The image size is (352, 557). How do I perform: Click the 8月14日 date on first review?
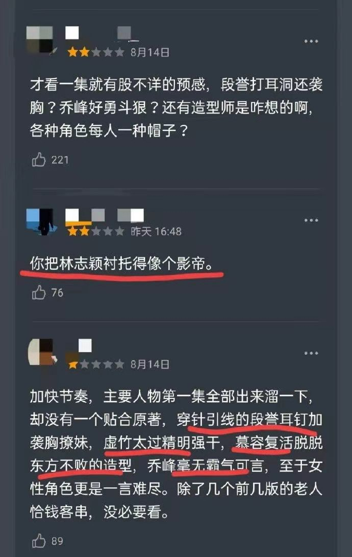click(149, 52)
